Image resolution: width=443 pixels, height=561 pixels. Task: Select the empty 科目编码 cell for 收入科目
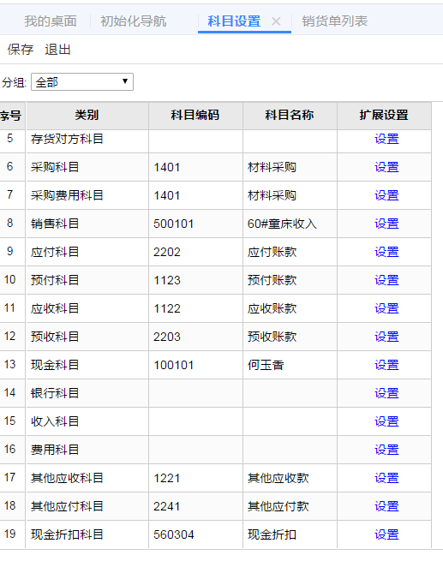195,421
